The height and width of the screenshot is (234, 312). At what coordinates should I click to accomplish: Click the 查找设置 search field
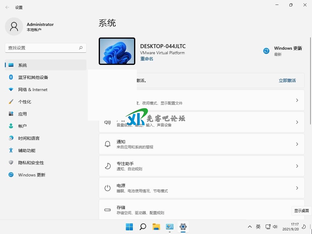tap(43, 48)
